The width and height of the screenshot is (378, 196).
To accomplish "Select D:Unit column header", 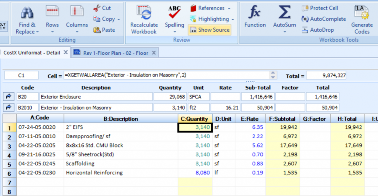I will pos(223,119).
